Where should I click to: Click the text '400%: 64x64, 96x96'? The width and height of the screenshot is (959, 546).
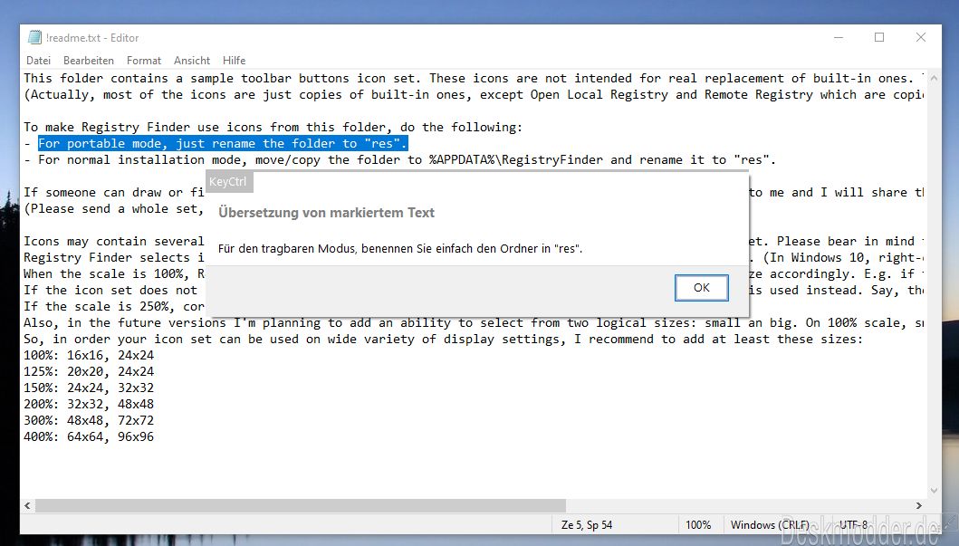(89, 436)
